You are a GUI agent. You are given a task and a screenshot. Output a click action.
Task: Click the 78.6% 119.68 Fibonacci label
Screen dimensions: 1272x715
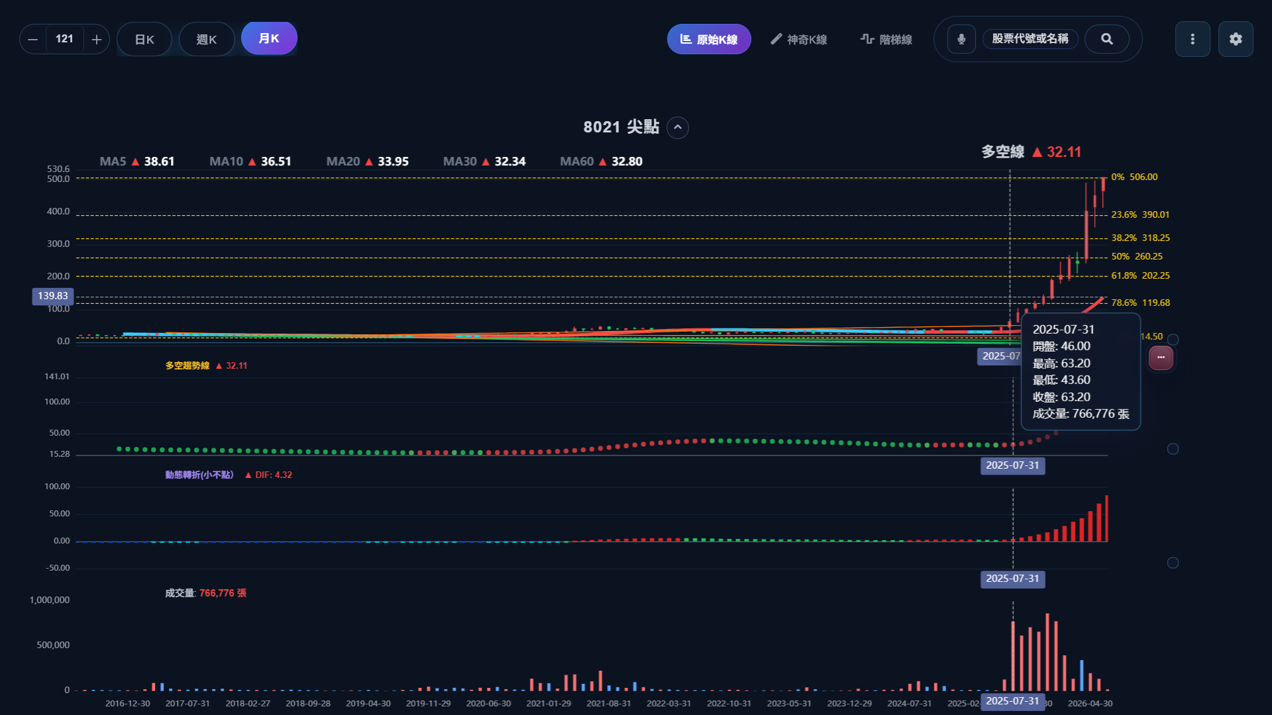coord(1141,303)
